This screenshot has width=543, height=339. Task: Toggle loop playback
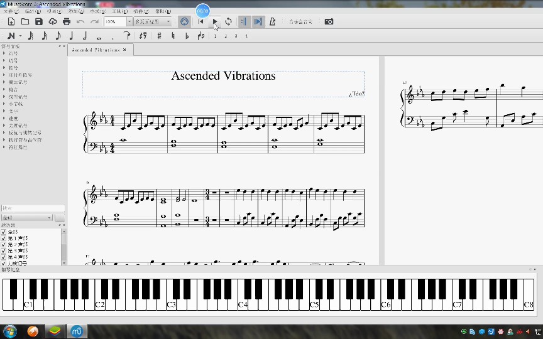pyautogui.click(x=228, y=21)
